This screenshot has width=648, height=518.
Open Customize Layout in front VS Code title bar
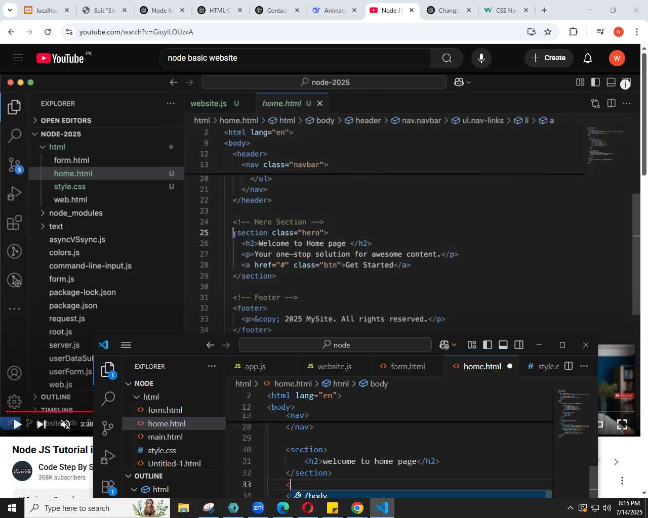tap(472, 345)
